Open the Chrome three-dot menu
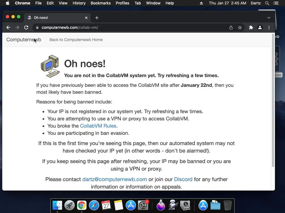This screenshot has height=213, width=285. [x=269, y=27]
